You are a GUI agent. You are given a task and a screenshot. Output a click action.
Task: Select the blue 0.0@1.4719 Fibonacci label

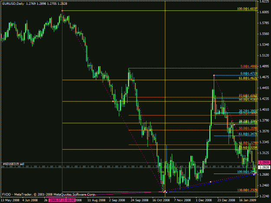[249, 74]
